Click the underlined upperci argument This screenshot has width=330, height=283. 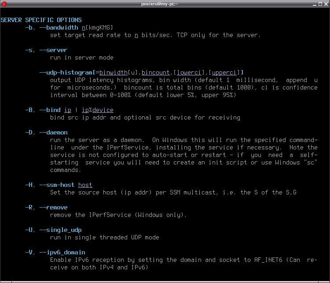pyautogui.click(x=224, y=73)
